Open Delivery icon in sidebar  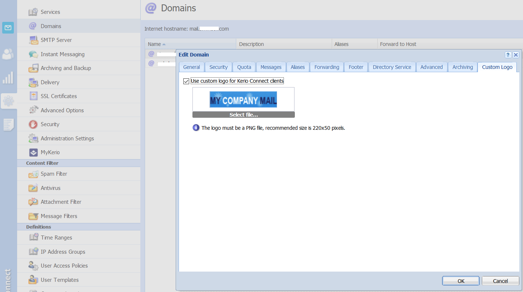tap(33, 82)
